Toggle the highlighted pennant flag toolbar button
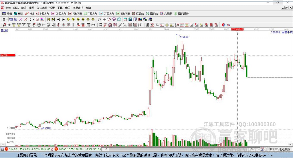The width and height of the screenshot is (293, 158). click(42, 19)
